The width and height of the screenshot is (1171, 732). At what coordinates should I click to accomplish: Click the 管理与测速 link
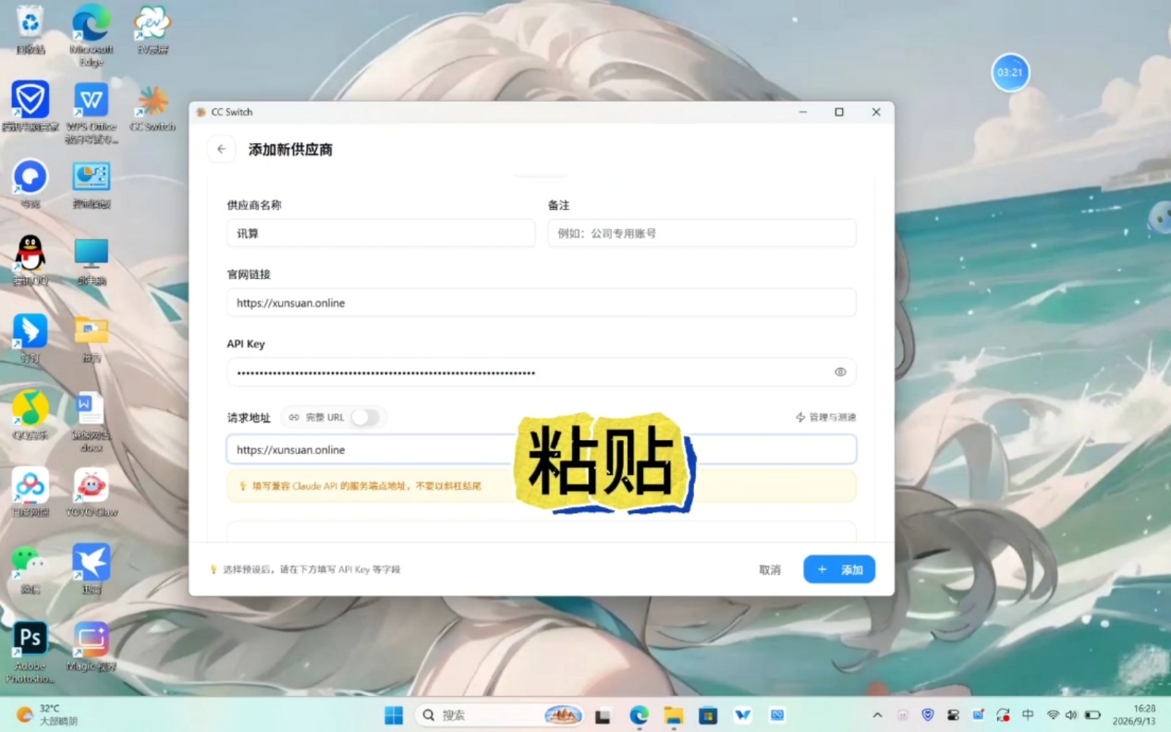coord(825,418)
